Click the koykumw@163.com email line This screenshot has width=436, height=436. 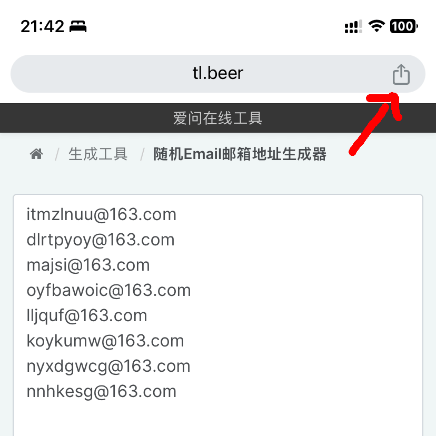click(105, 341)
